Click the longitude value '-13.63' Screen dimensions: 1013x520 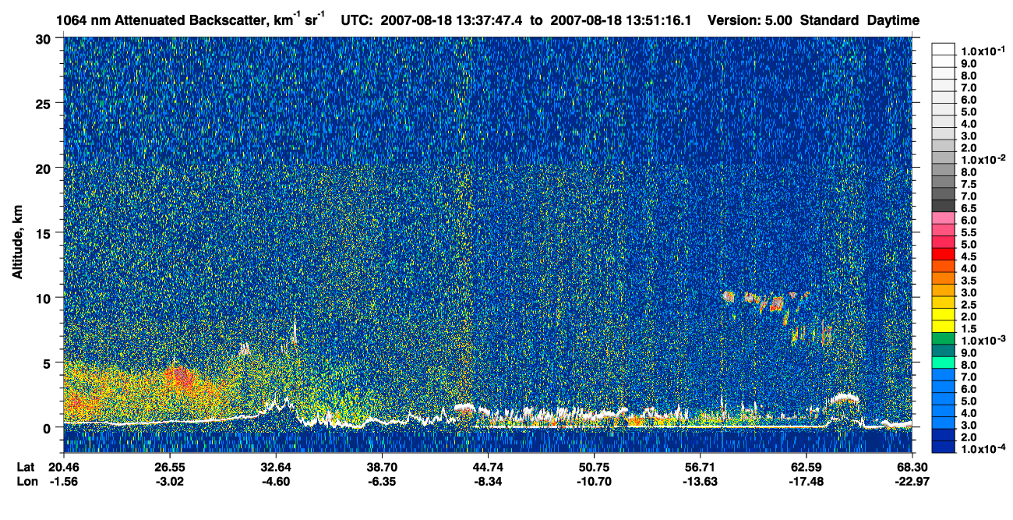coord(700,482)
